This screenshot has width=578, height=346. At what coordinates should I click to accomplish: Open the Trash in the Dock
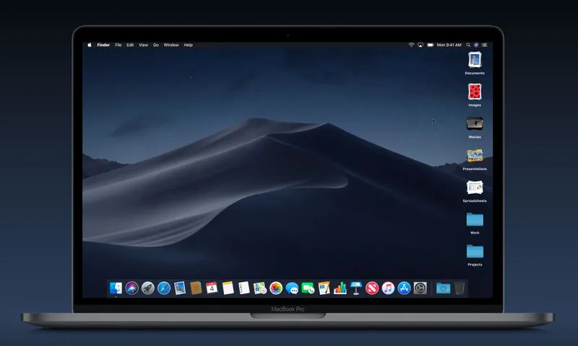tap(460, 288)
